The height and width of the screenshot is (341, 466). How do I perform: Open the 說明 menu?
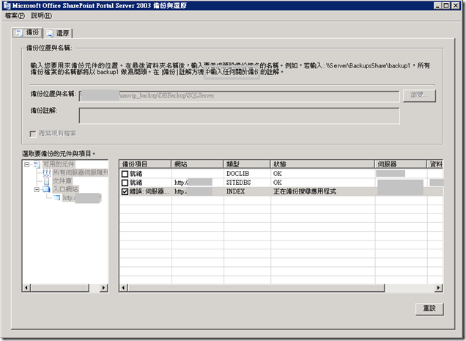38,15
